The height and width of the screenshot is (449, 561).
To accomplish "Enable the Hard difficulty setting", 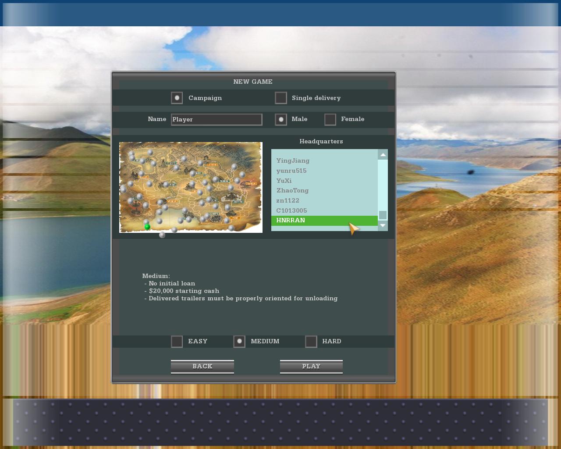I will point(311,341).
